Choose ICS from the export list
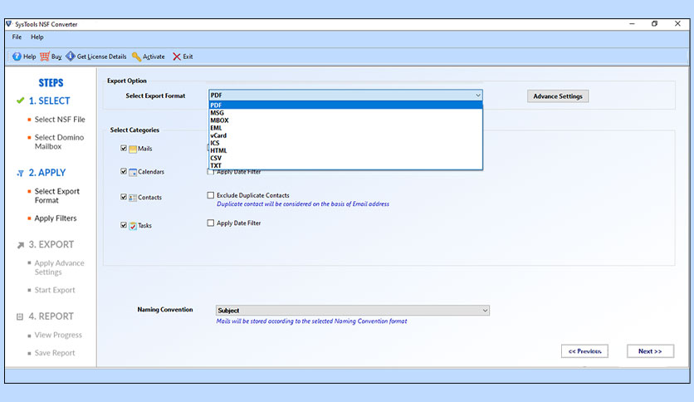This screenshot has height=402, width=694. coord(345,143)
